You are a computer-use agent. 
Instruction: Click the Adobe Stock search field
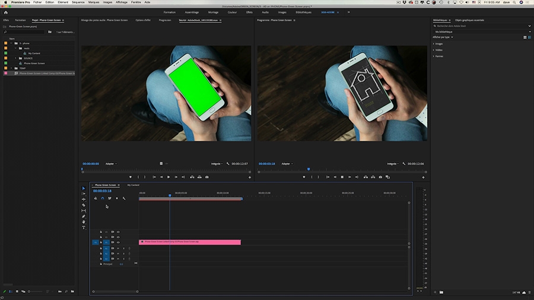coord(482,26)
